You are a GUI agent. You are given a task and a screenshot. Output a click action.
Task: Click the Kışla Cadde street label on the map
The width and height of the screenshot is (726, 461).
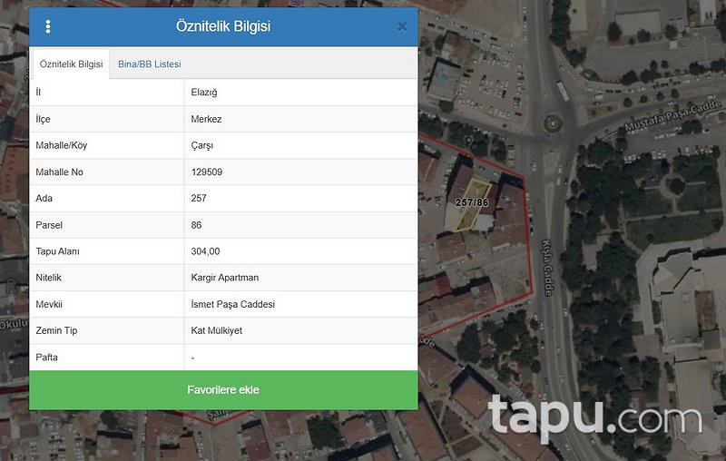tap(547, 268)
